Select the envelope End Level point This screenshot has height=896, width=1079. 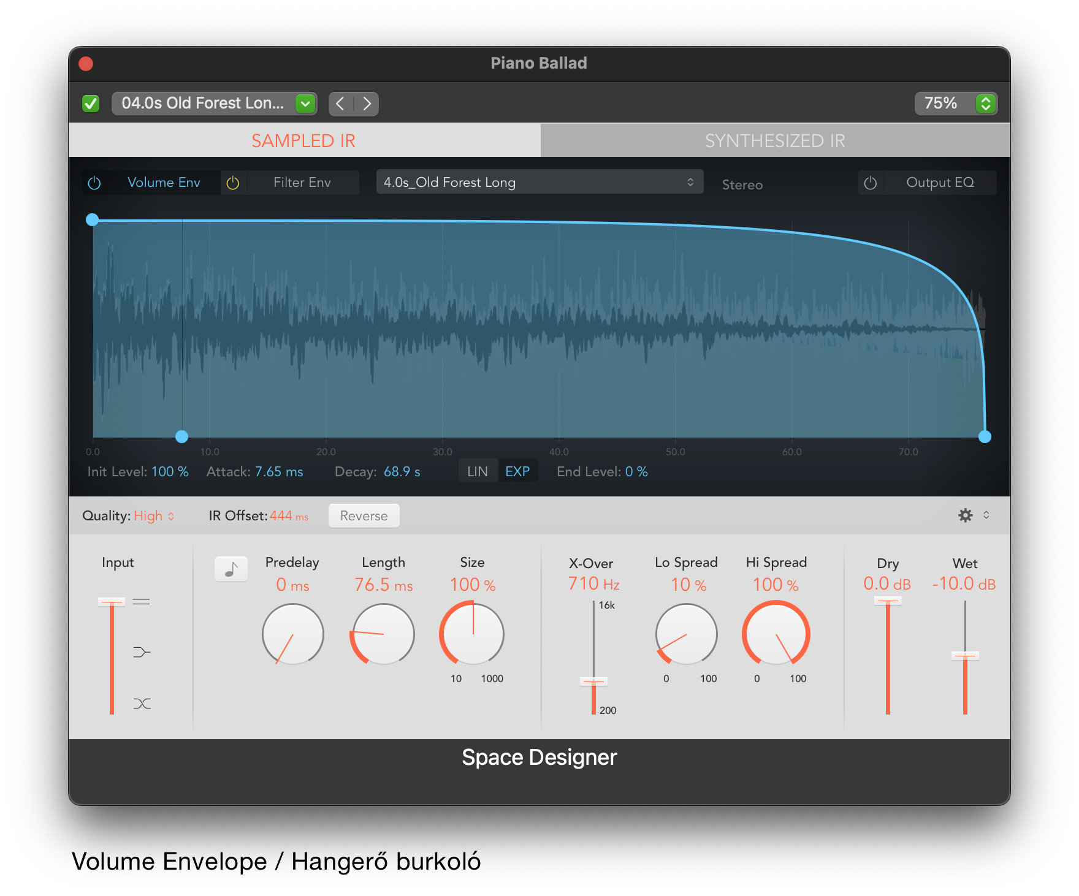pos(985,436)
